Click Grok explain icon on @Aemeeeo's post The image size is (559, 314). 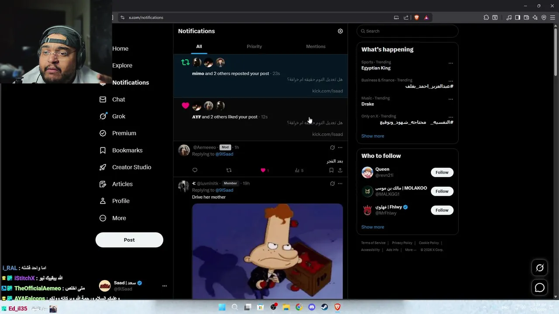click(332, 147)
